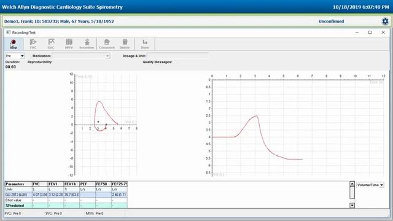Open the Incentive toolbar icon
Image resolution: width=393 pixels, height=221 pixels.
[x=87, y=44]
